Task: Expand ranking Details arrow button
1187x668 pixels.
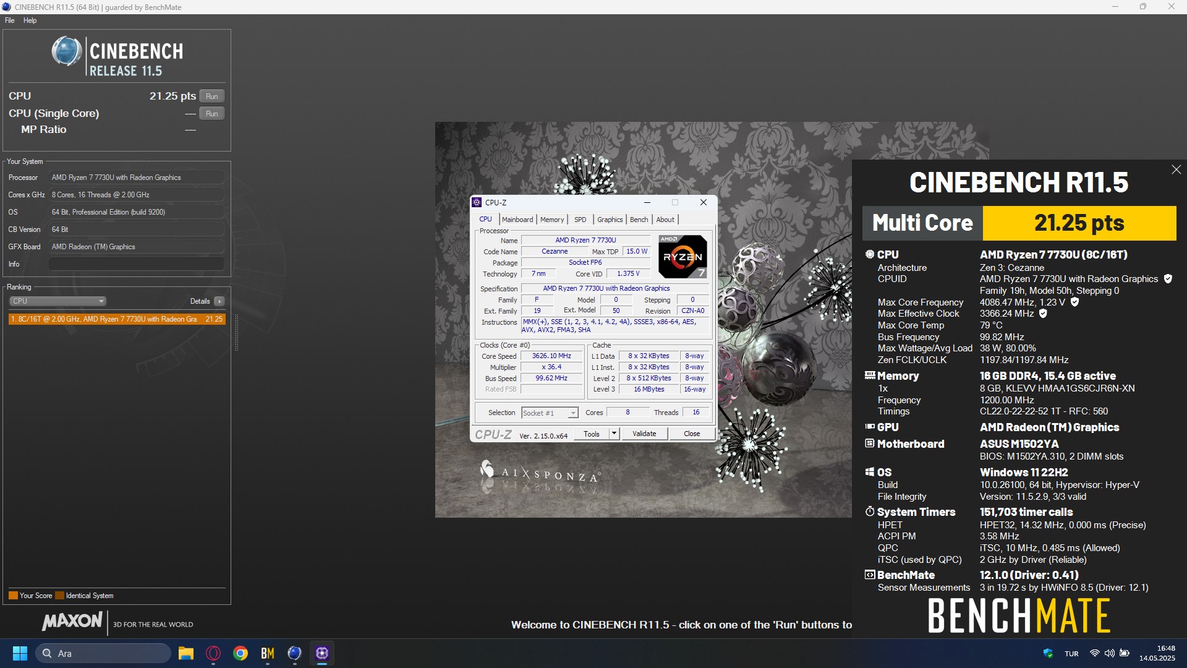Action: click(x=219, y=301)
